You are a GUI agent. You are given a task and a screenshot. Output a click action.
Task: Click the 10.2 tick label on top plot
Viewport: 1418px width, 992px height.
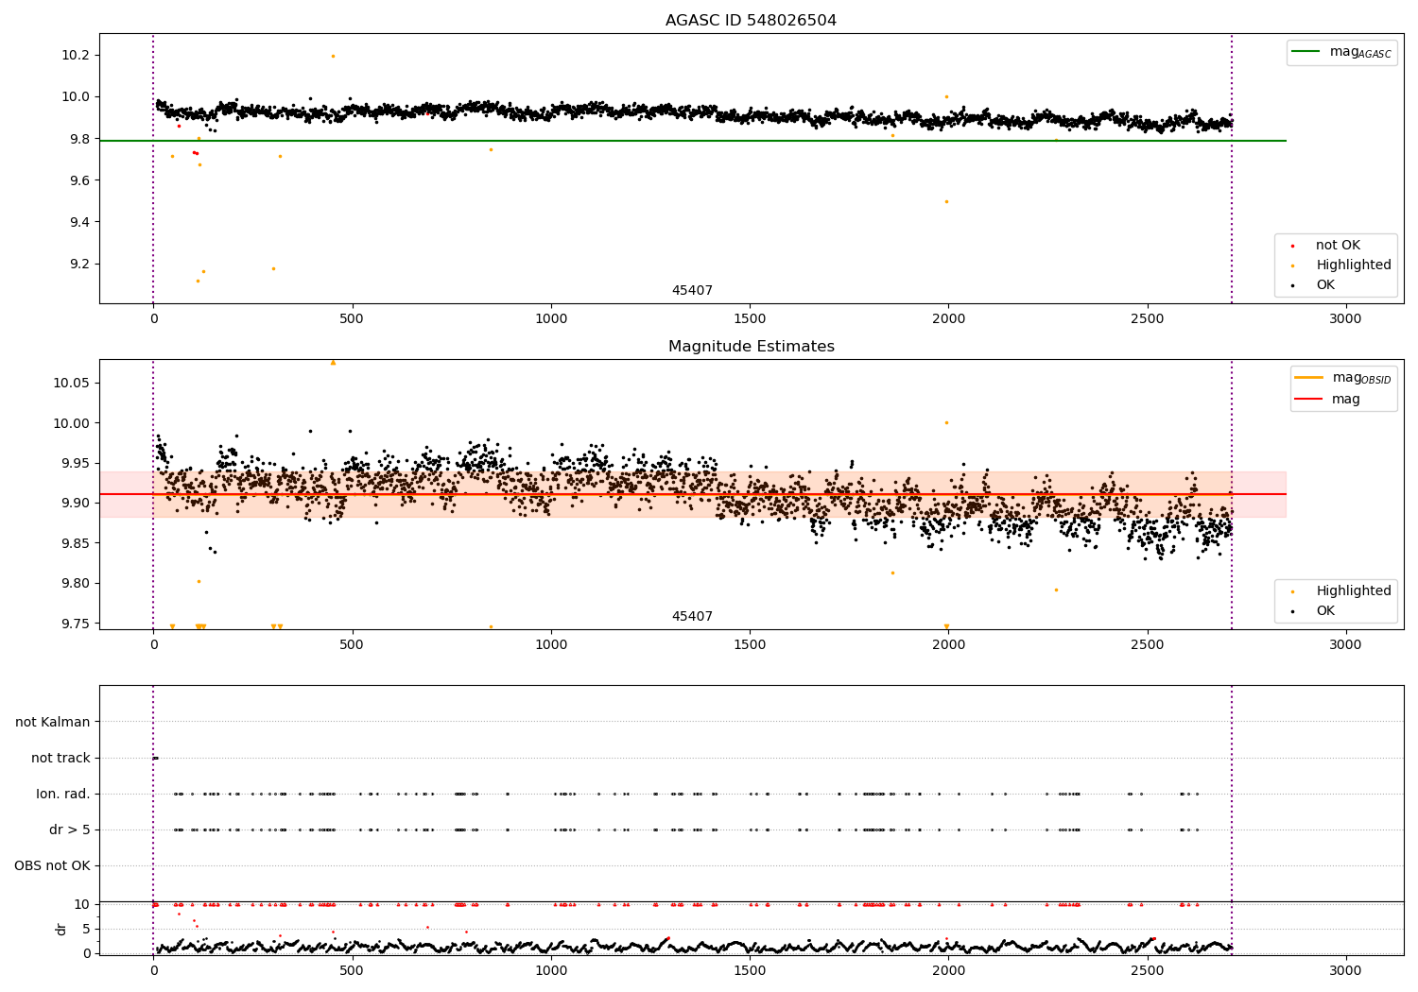pyautogui.click(x=76, y=55)
